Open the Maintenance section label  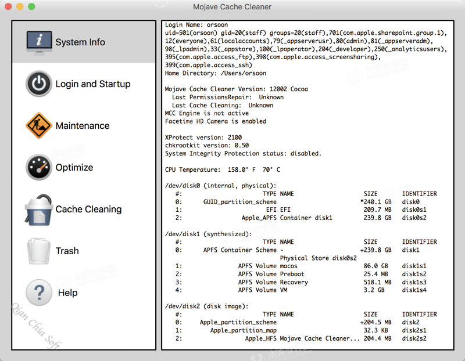click(83, 126)
